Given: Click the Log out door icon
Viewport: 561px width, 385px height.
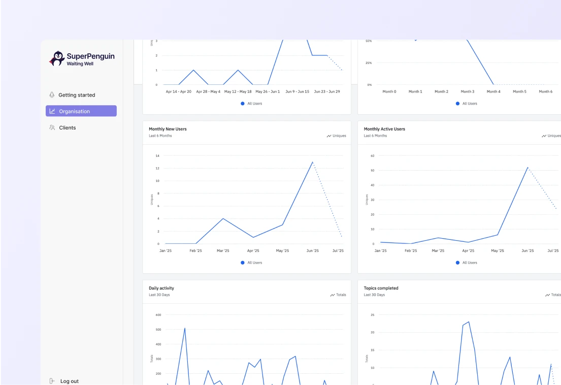Looking at the screenshot, I should [52, 381].
